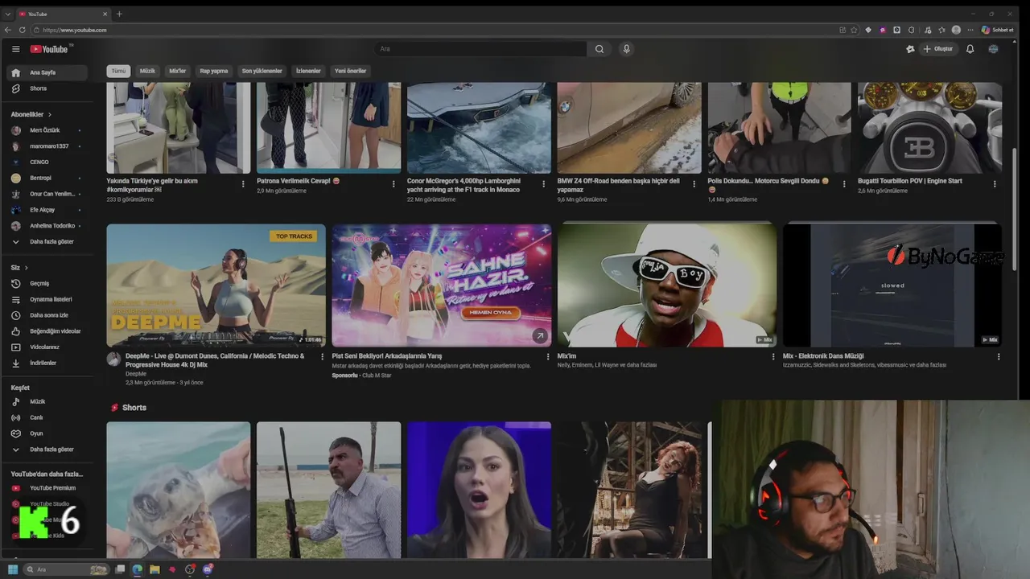The height and width of the screenshot is (579, 1030).
Task: Open more options for DeepMe Live video
Action: pyautogui.click(x=323, y=356)
